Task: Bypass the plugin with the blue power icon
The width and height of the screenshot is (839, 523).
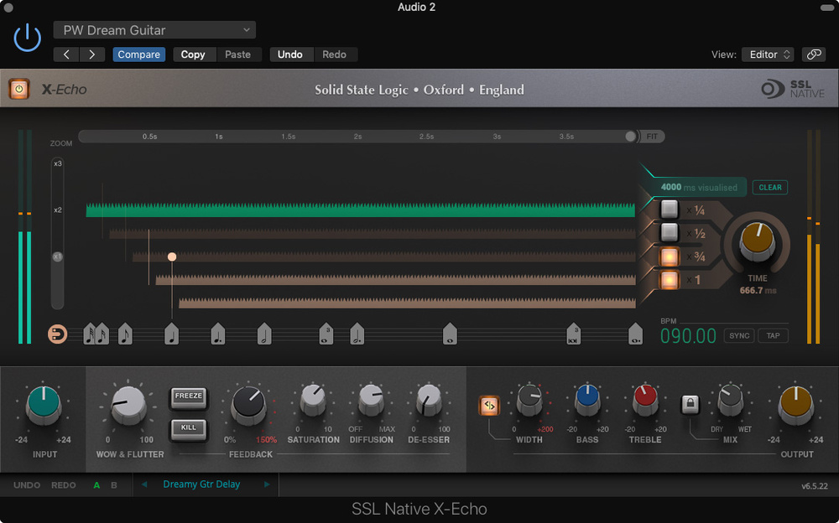Action: click(27, 39)
